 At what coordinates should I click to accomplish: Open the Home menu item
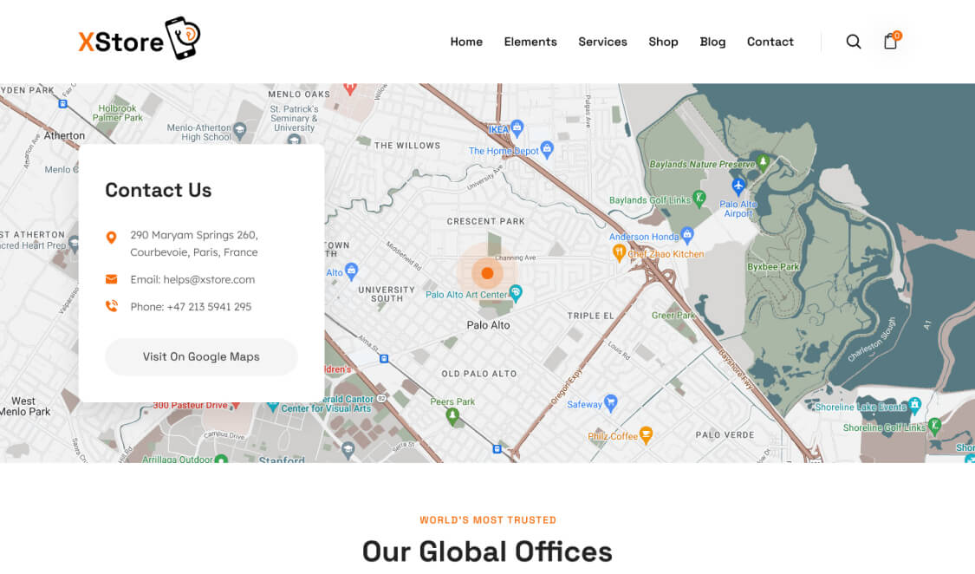[466, 42]
